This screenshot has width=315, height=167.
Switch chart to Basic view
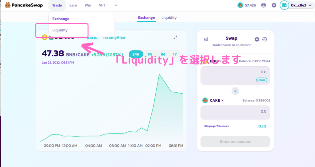tap(92, 37)
